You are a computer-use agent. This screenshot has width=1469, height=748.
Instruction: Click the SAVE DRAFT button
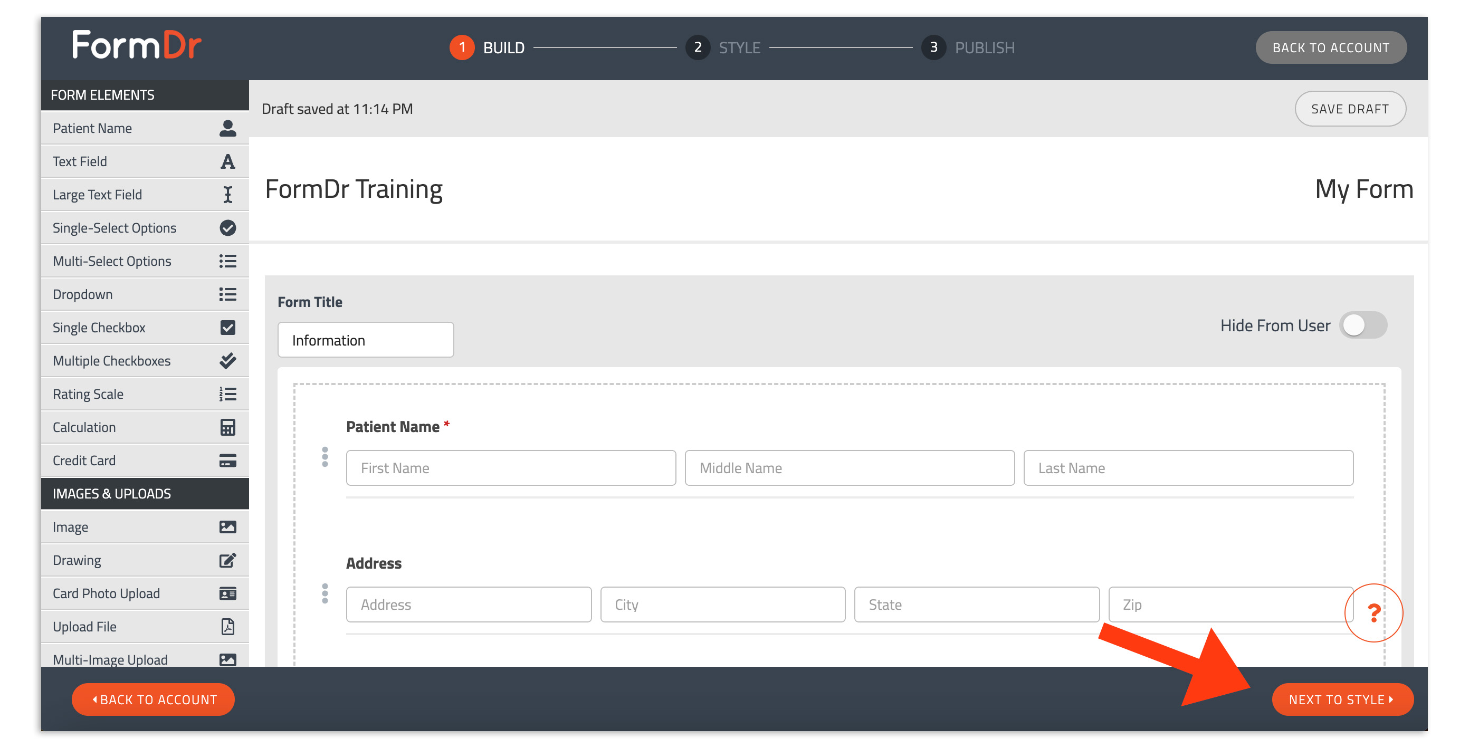[x=1349, y=109]
